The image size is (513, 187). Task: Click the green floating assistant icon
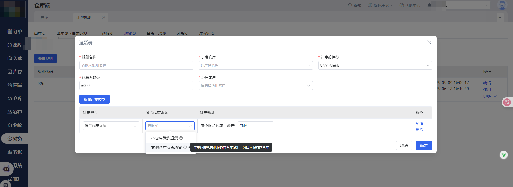click(503, 155)
